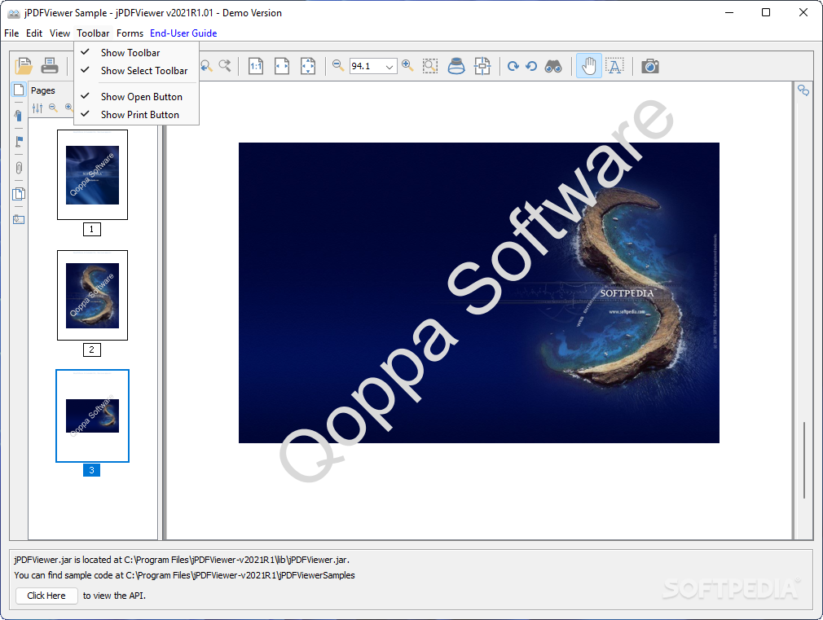
Task: Click the Print document icon
Action: 50,66
